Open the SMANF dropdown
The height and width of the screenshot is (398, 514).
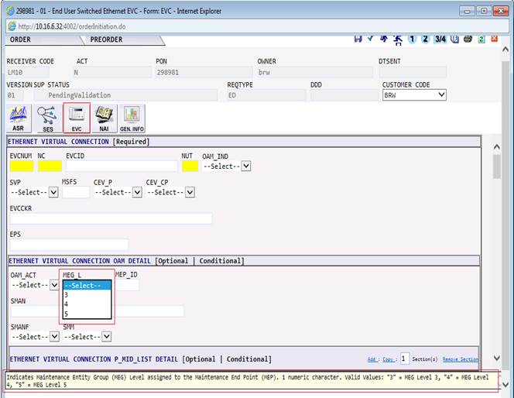[35, 337]
